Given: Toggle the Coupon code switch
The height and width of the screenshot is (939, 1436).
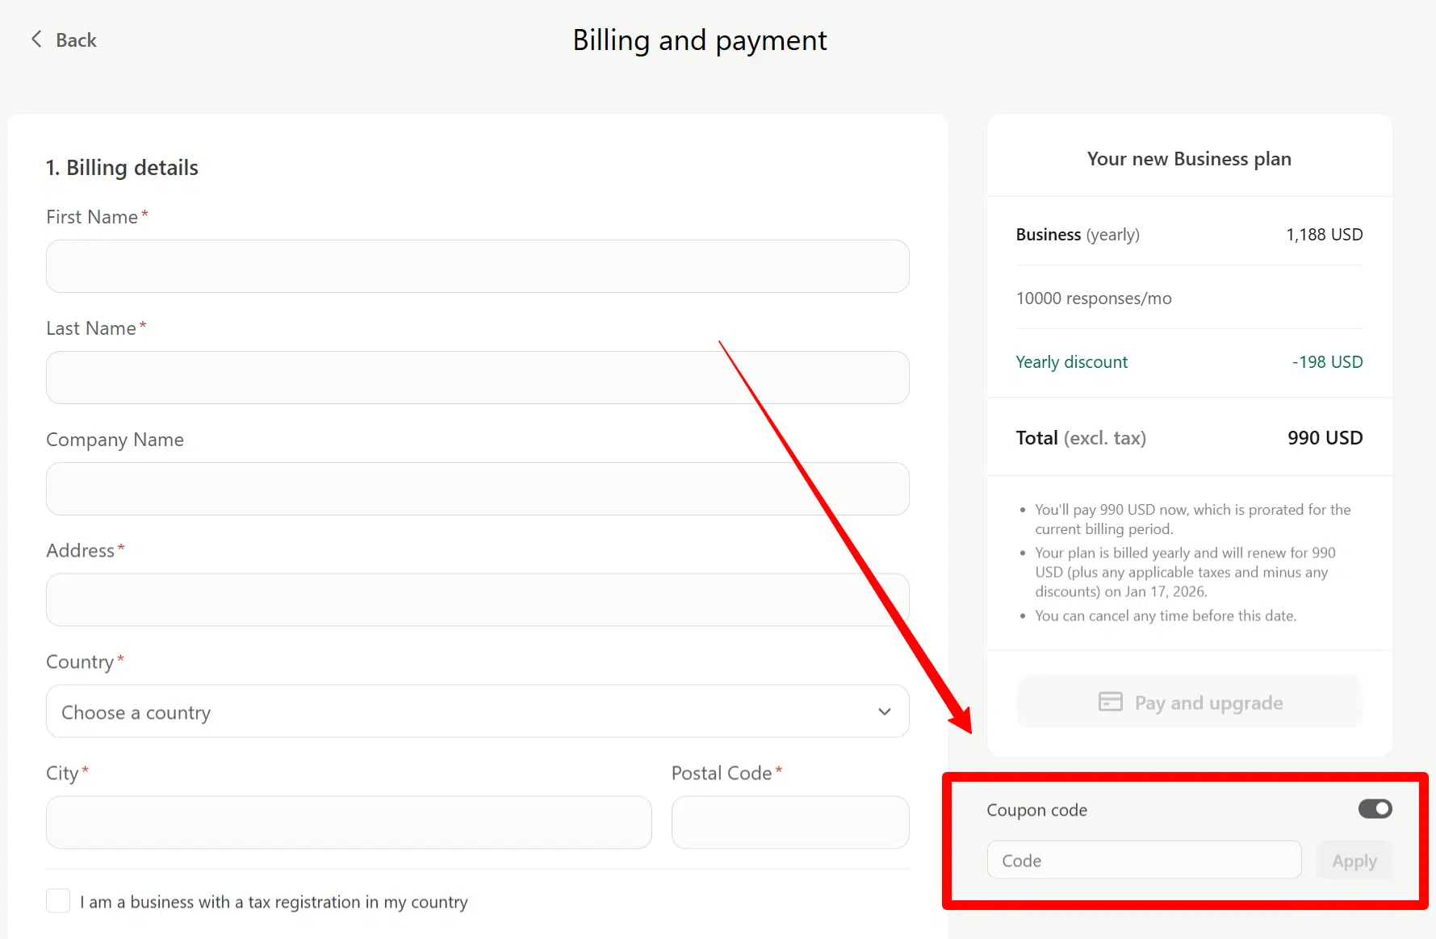Looking at the screenshot, I should tap(1375, 808).
